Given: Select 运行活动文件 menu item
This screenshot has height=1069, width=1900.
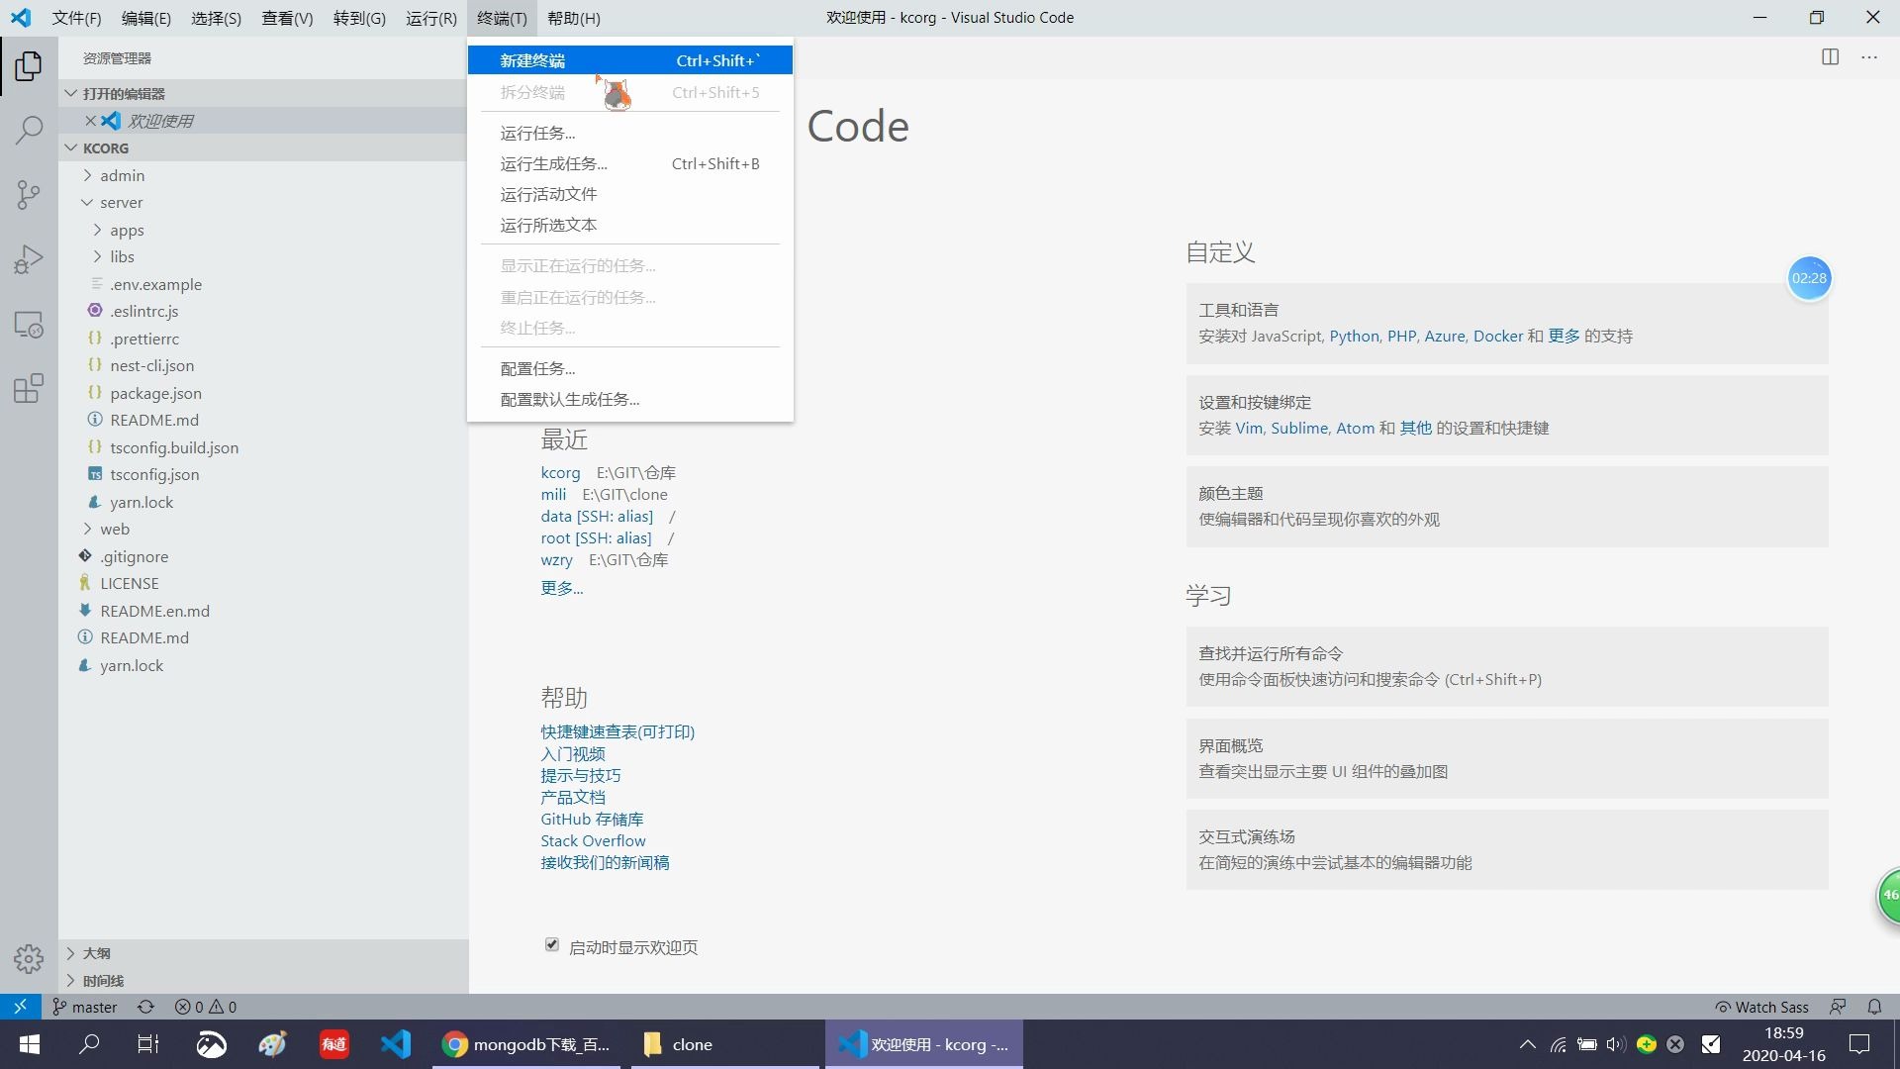Looking at the screenshot, I should (629, 194).
